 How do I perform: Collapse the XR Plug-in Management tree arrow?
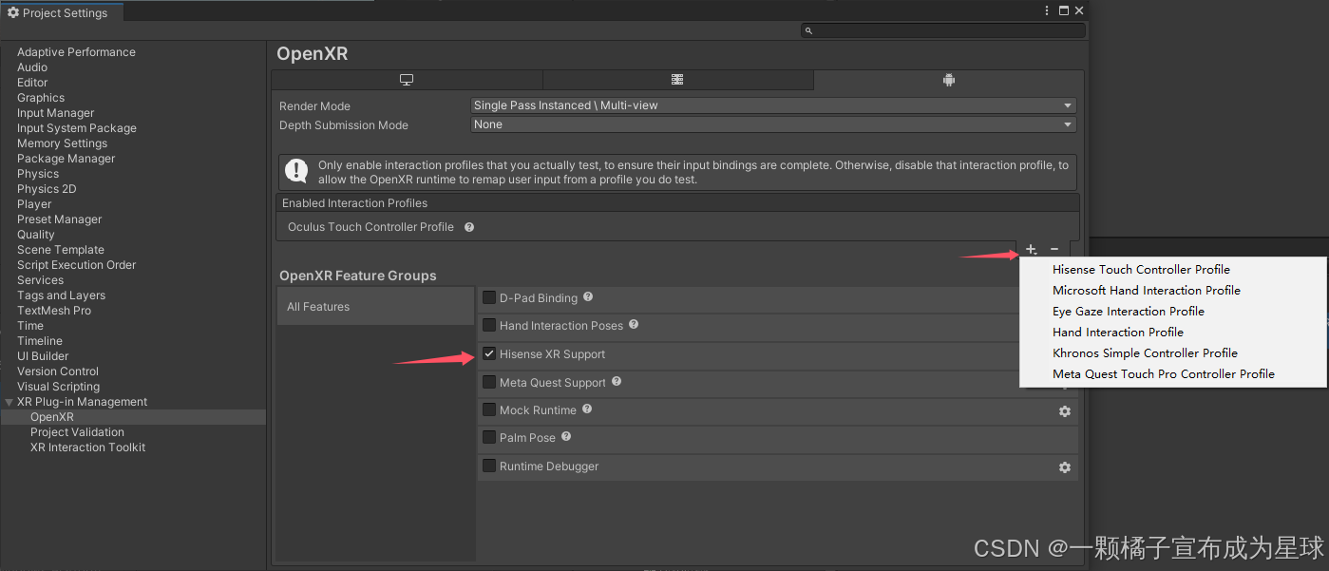[9, 402]
